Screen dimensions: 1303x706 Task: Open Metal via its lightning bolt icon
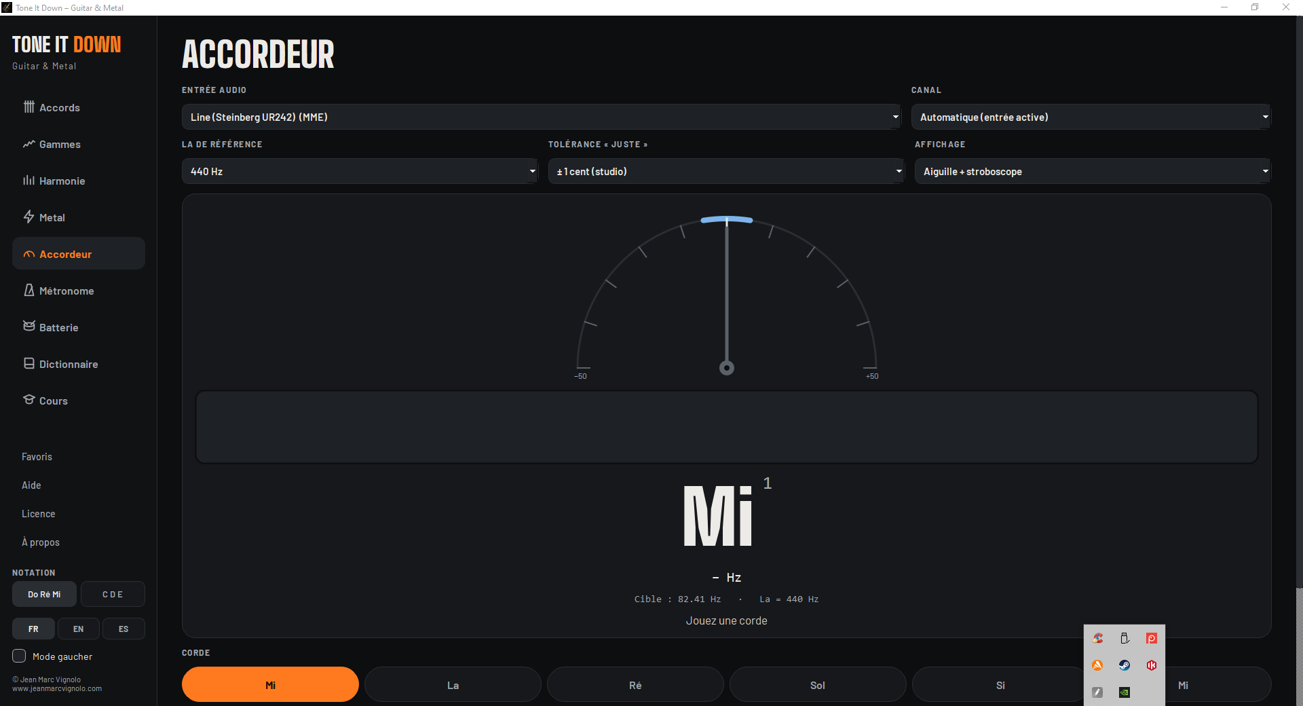pyautogui.click(x=29, y=217)
